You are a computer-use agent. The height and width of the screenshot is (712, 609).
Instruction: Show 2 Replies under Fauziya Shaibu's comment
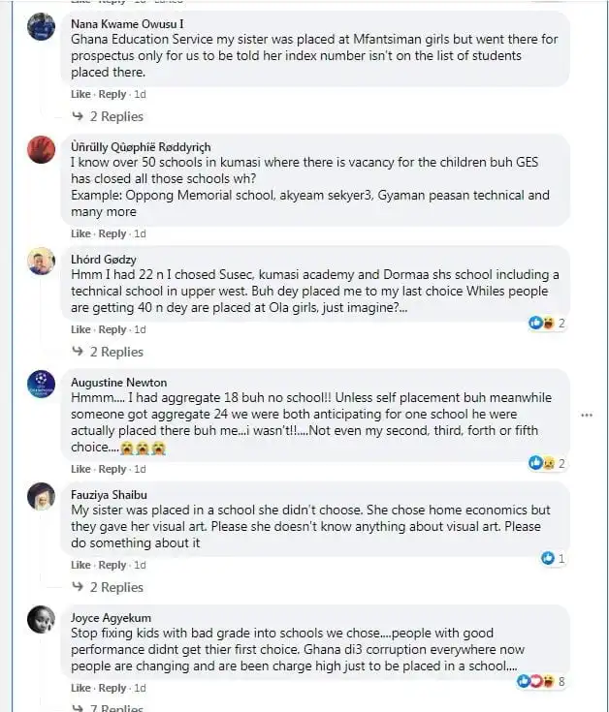pyautogui.click(x=114, y=587)
